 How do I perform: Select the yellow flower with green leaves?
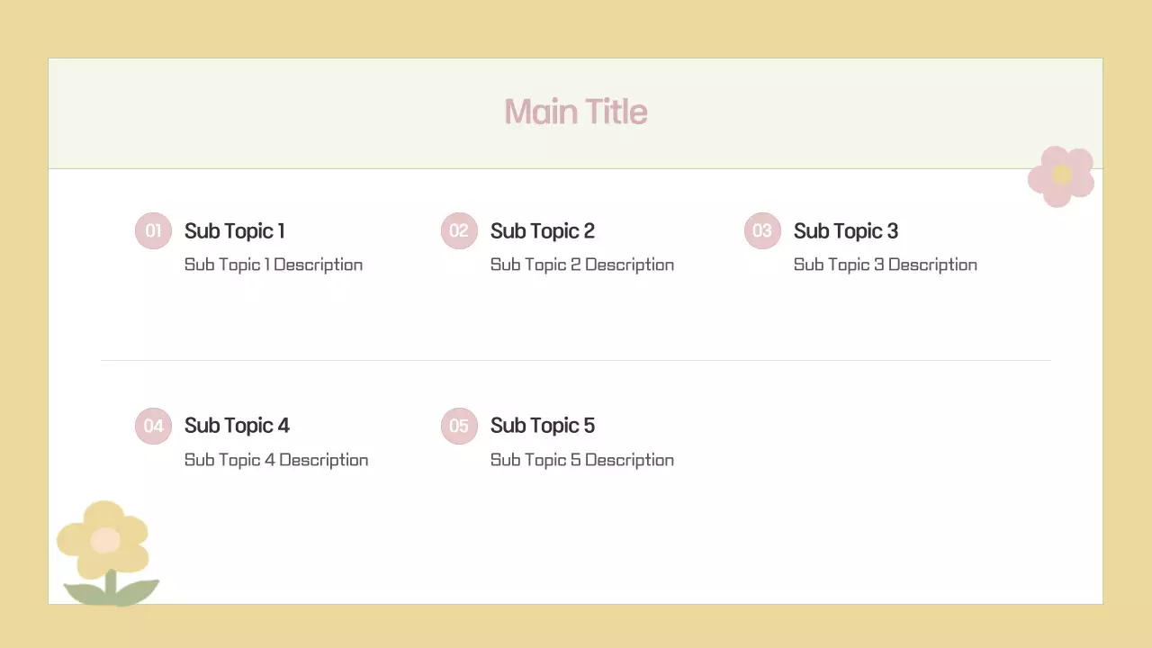pyautogui.click(x=105, y=551)
